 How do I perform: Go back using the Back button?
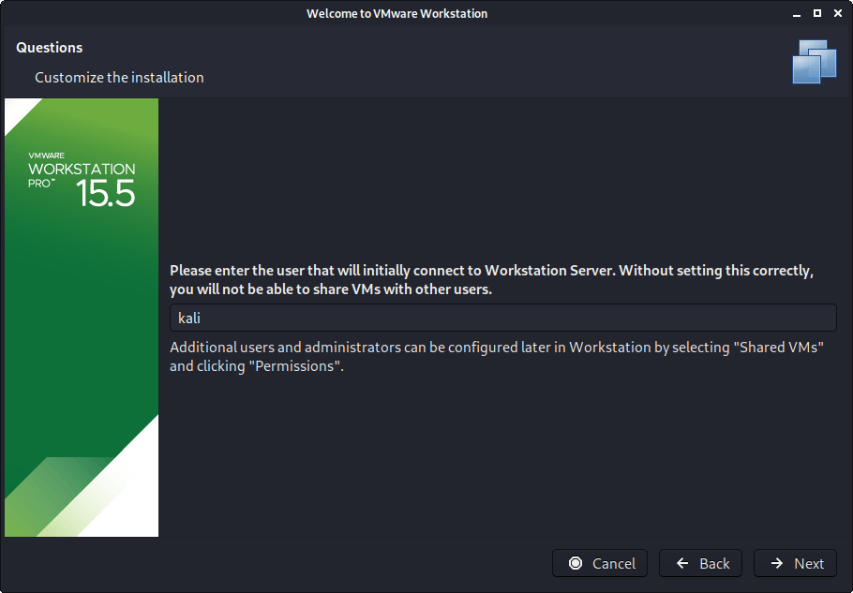[x=701, y=563]
